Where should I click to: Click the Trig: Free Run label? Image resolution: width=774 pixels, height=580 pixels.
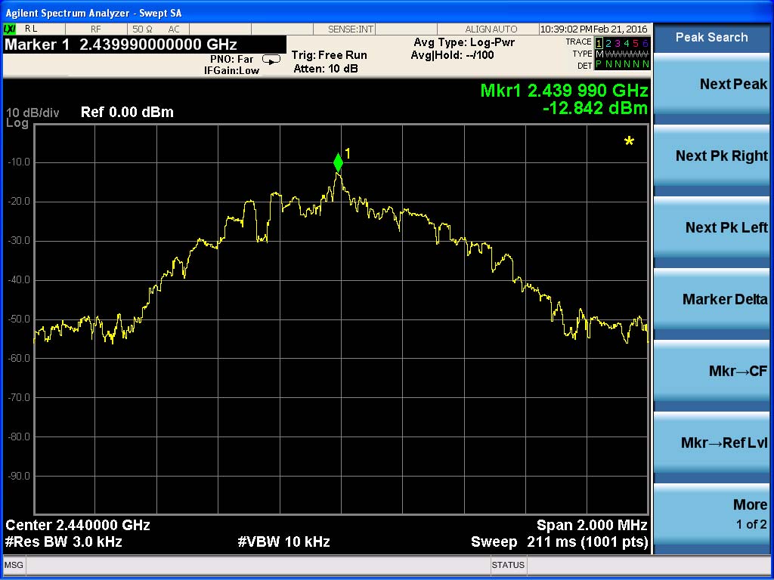pos(330,55)
